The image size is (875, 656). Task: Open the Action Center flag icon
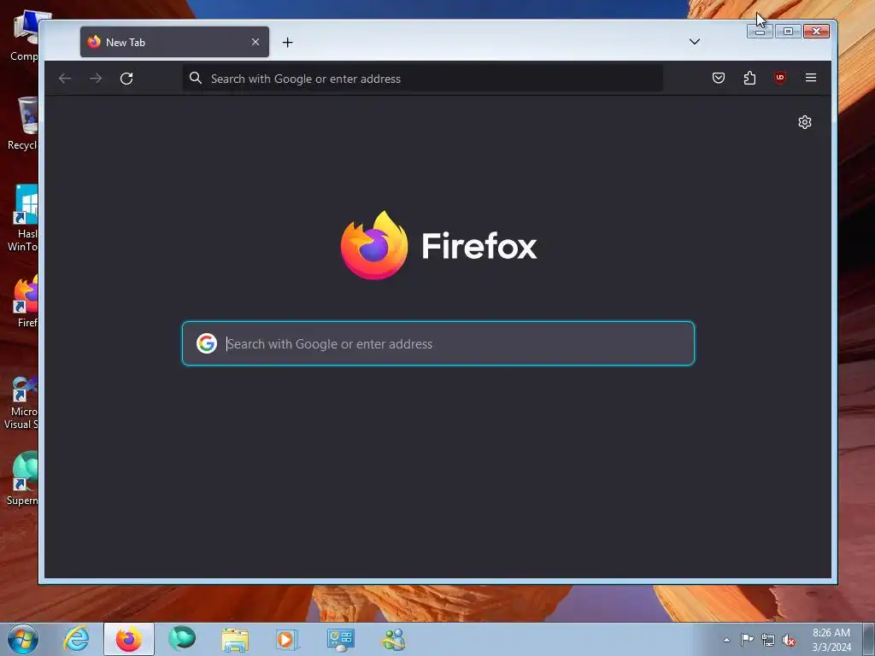[x=747, y=640]
